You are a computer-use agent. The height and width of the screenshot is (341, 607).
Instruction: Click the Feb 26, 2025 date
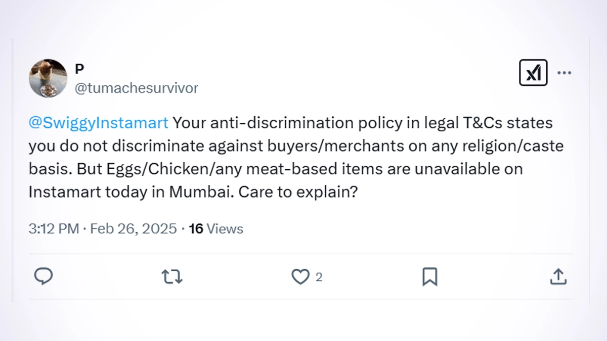pos(134,229)
